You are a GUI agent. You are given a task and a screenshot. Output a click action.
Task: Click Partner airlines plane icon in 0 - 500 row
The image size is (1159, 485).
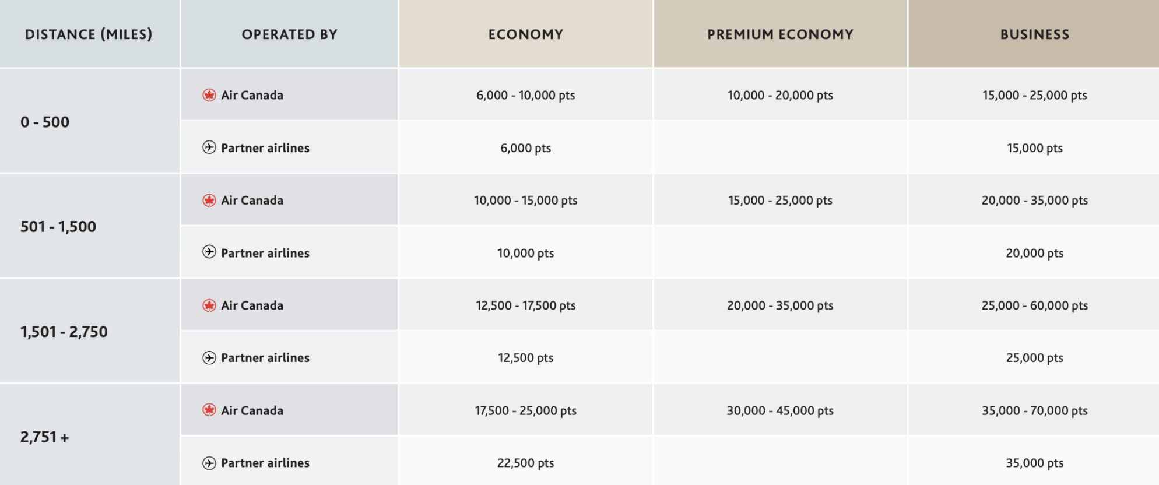click(209, 147)
